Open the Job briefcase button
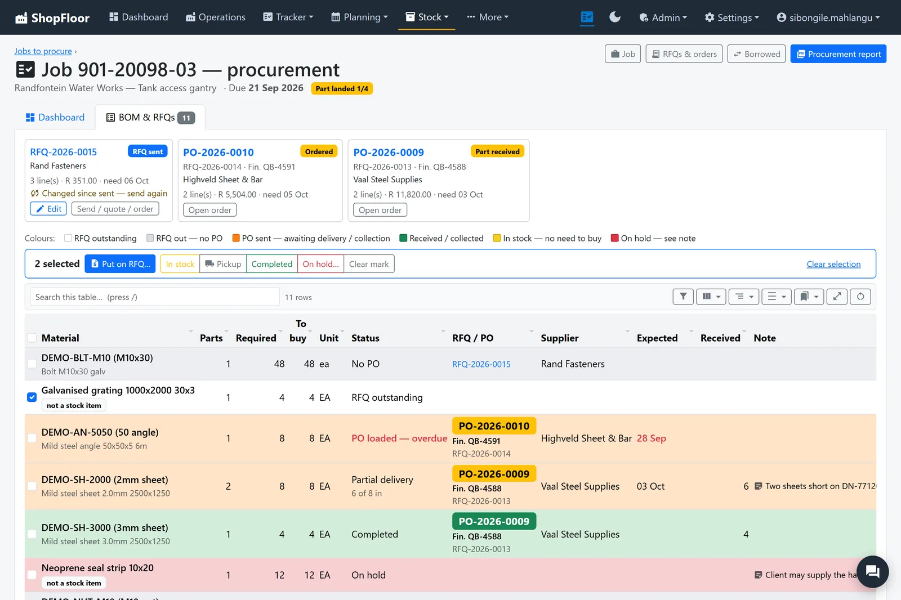This screenshot has height=600, width=901. click(x=623, y=54)
